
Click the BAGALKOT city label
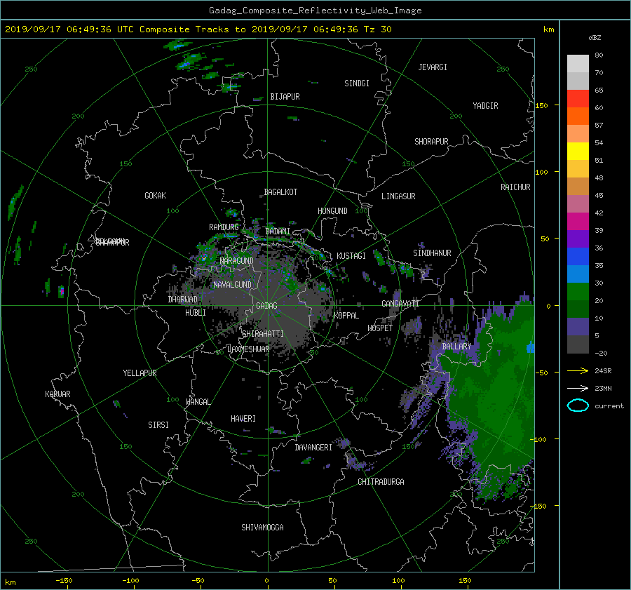(280, 192)
